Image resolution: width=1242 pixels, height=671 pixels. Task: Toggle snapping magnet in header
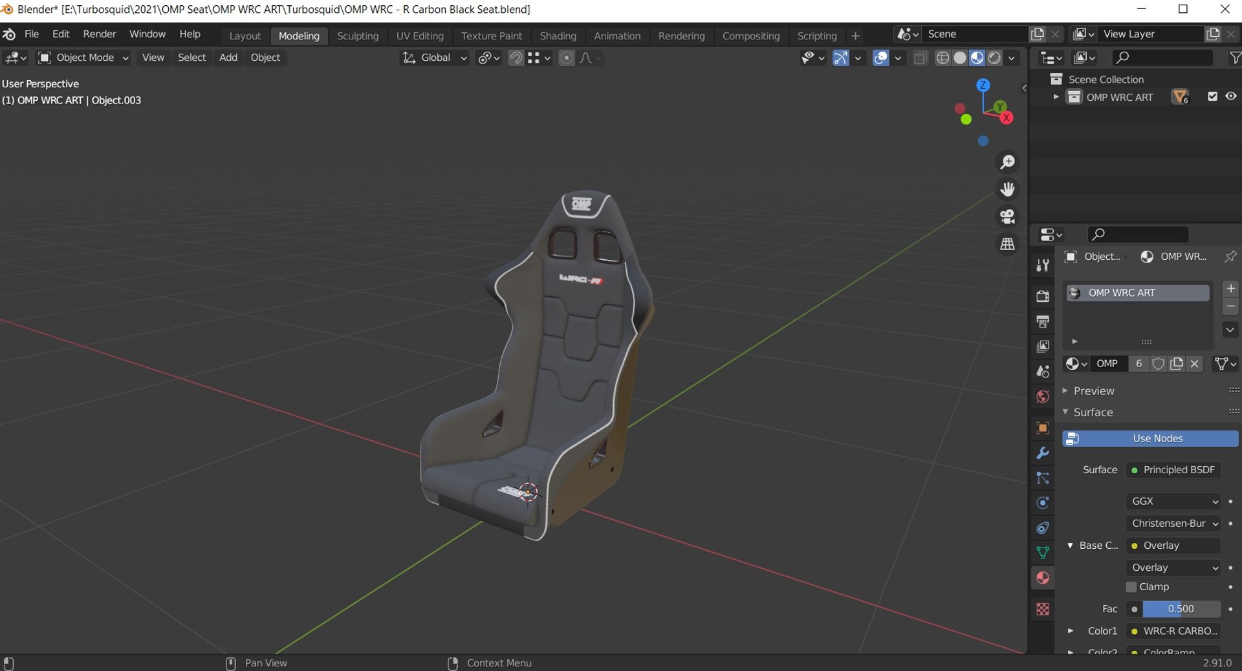[x=516, y=58]
